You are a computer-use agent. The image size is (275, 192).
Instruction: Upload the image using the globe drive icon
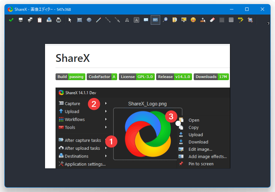pyautogui.click(x=49, y=20)
